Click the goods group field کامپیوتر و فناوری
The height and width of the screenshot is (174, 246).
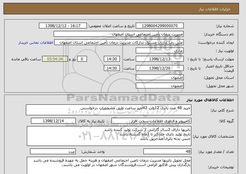pyautogui.click(x=151, y=121)
